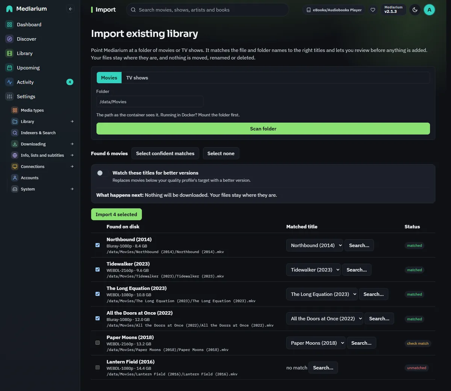The height and width of the screenshot is (391, 451).
Task: Expand the Settings Library submenu arrow
Action: [72, 122]
